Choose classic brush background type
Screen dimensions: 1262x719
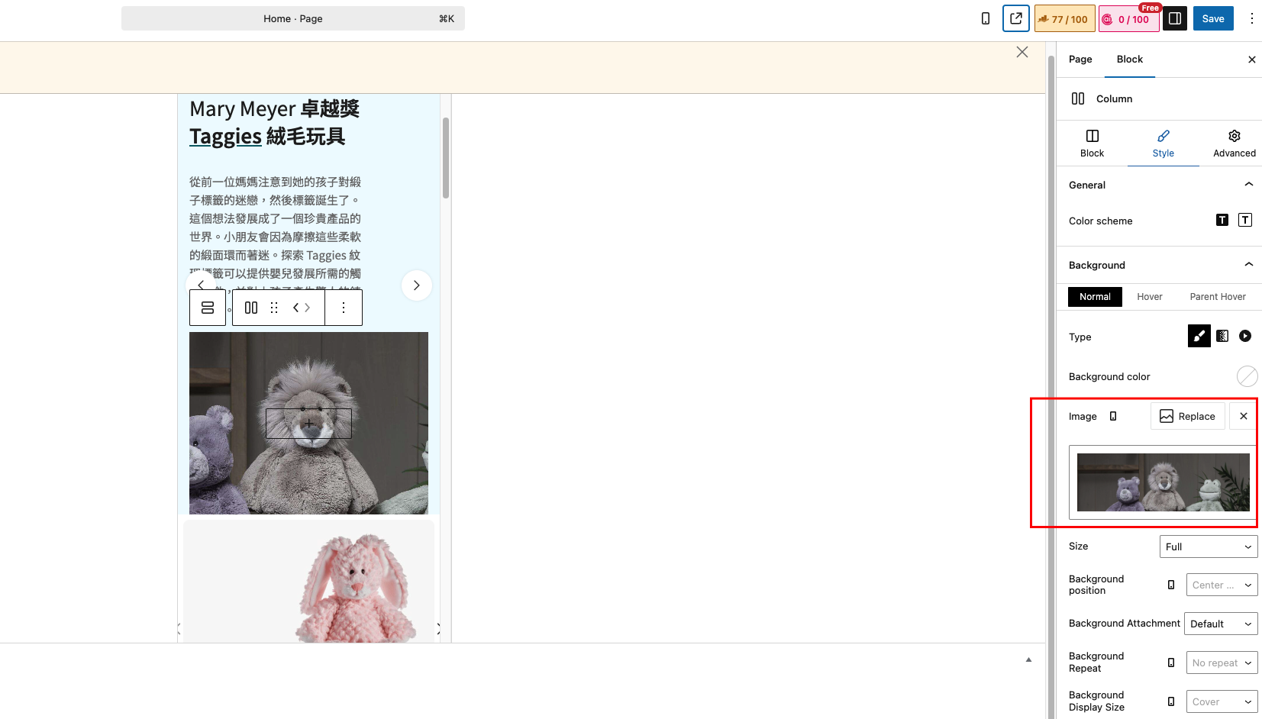pyautogui.click(x=1199, y=336)
